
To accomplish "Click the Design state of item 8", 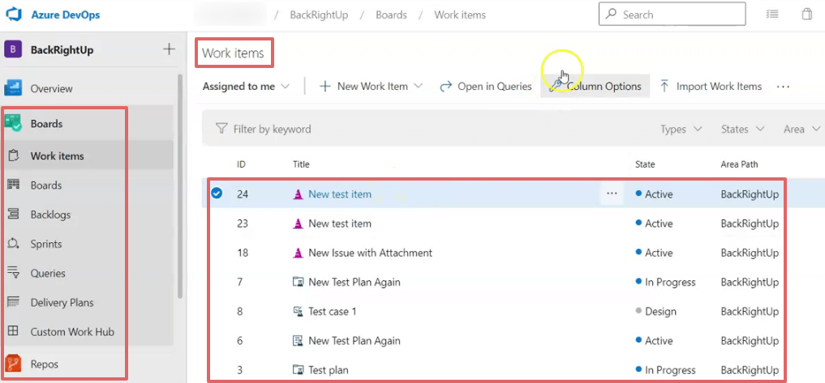I will click(655, 312).
